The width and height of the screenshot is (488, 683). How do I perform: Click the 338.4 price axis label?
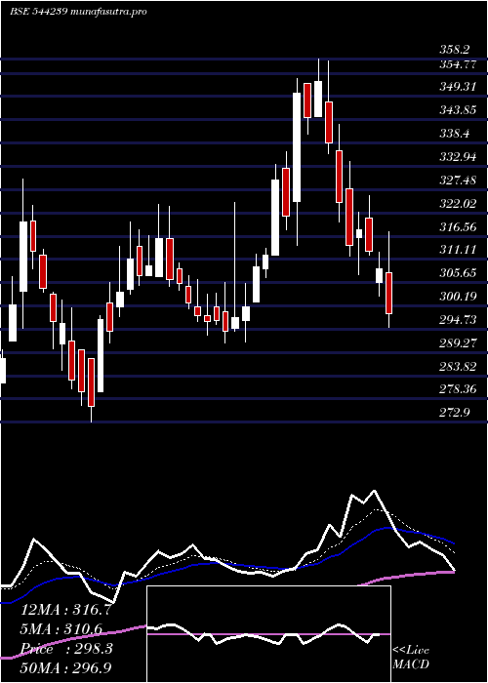tap(455, 135)
